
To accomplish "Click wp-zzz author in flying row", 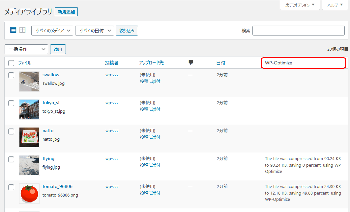I will click(x=112, y=158).
